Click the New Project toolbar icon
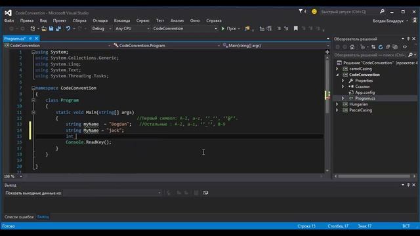 [x=33, y=28]
